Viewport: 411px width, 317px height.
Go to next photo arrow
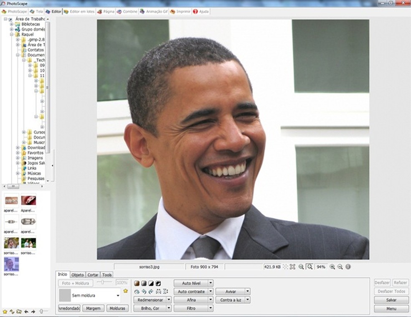(33, 312)
